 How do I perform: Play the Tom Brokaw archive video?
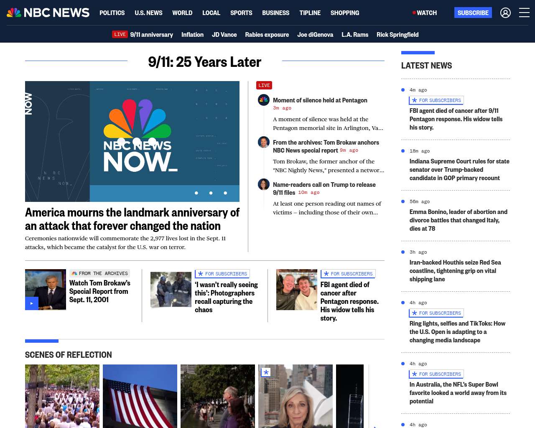[32, 303]
